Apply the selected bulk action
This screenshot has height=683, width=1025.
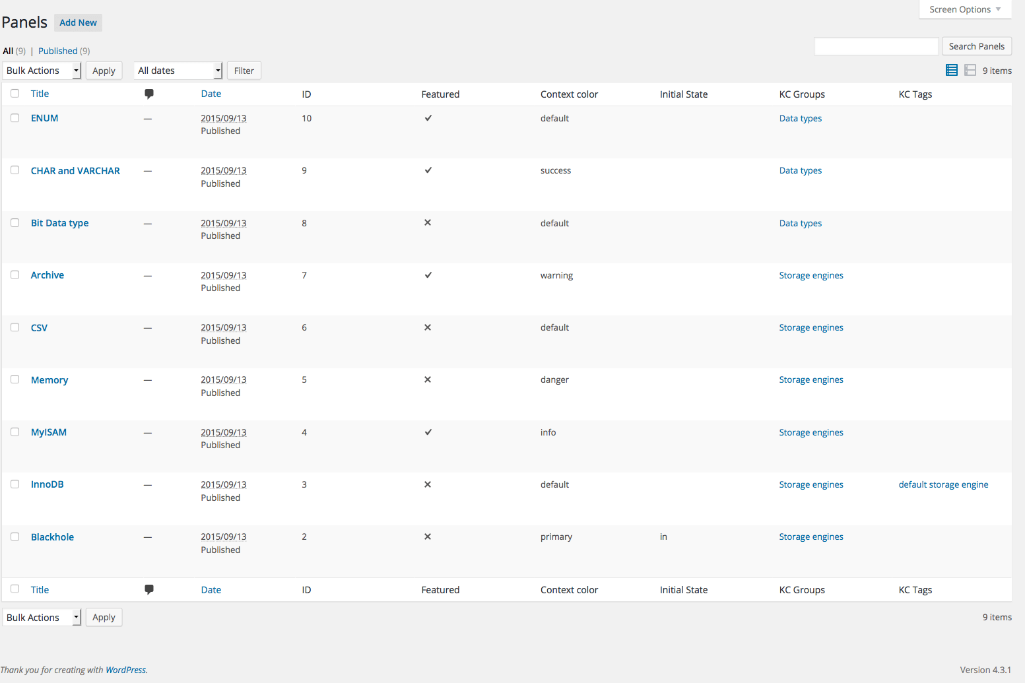tap(104, 70)
